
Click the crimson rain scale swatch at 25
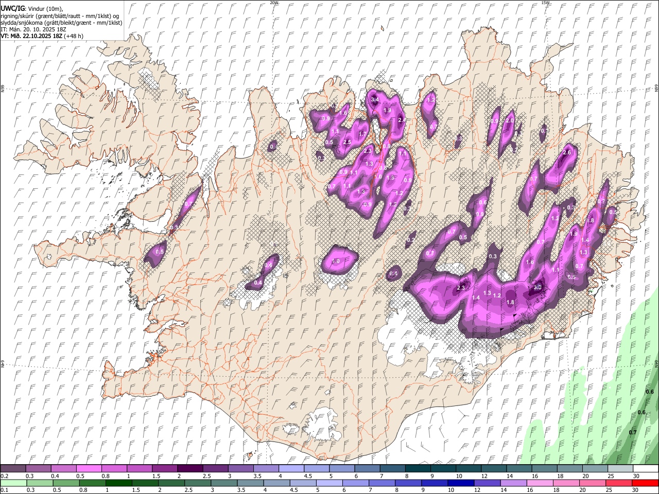point(618,483)
